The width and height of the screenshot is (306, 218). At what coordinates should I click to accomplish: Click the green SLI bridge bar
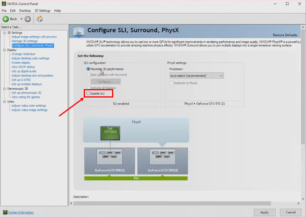(x=136, y=178)
